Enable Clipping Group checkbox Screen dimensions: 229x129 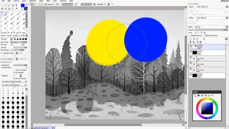coord(190,35)
